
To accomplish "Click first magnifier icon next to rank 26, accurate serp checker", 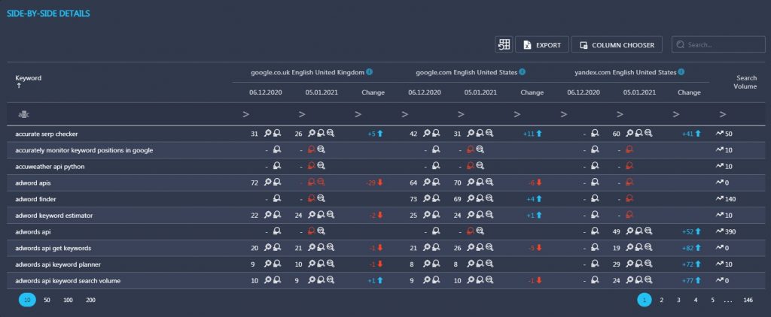I will [311, 133].
